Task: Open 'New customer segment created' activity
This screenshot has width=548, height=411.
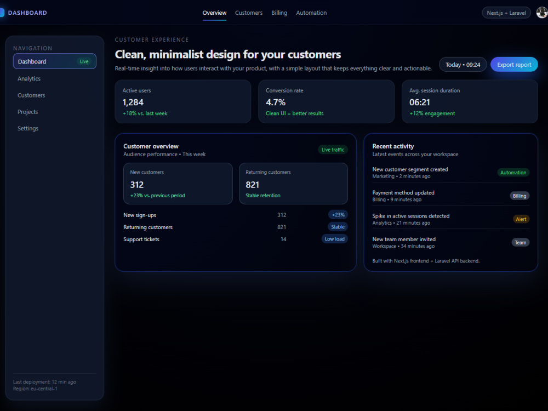Action: point(451,172)
